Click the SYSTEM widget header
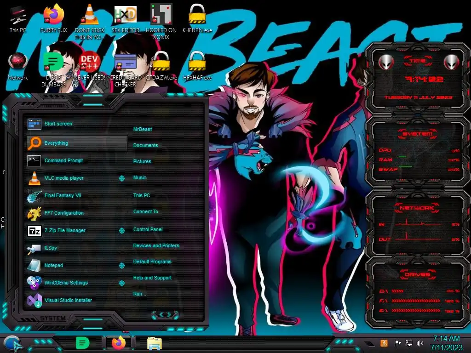 pos(418,134)
